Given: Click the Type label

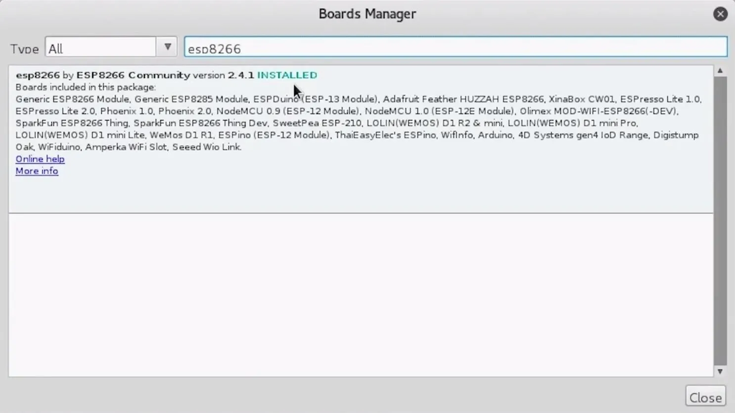Looking at the screenshot, I should [x=24, y=48].
